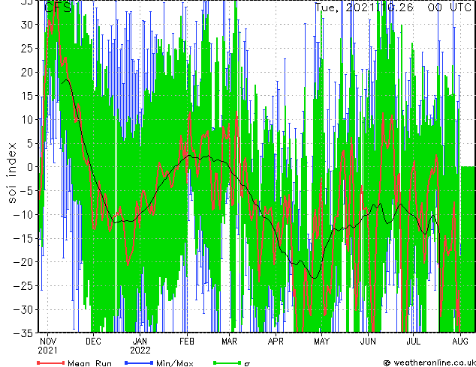Image resolution: width=476 pixels, height=367 pixels.
Task: Click the year 2022 under JAN
Action: 140,351
